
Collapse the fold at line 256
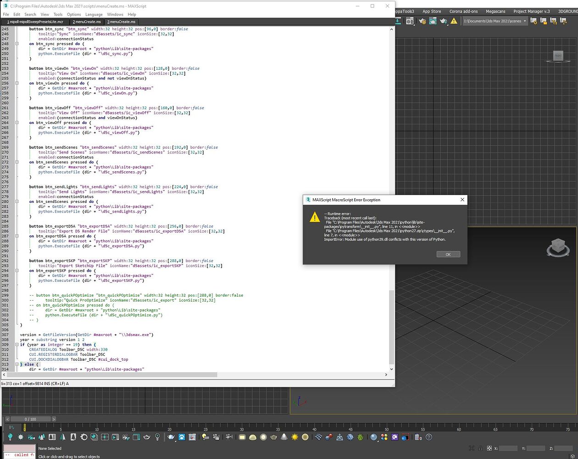pos(17,83)
